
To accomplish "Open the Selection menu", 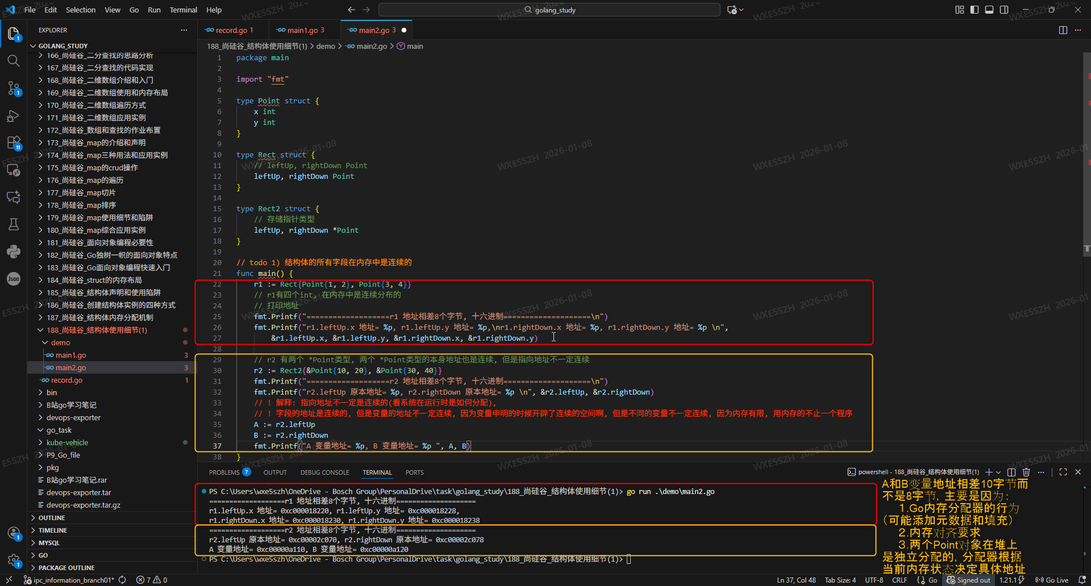I will point(81,10).
